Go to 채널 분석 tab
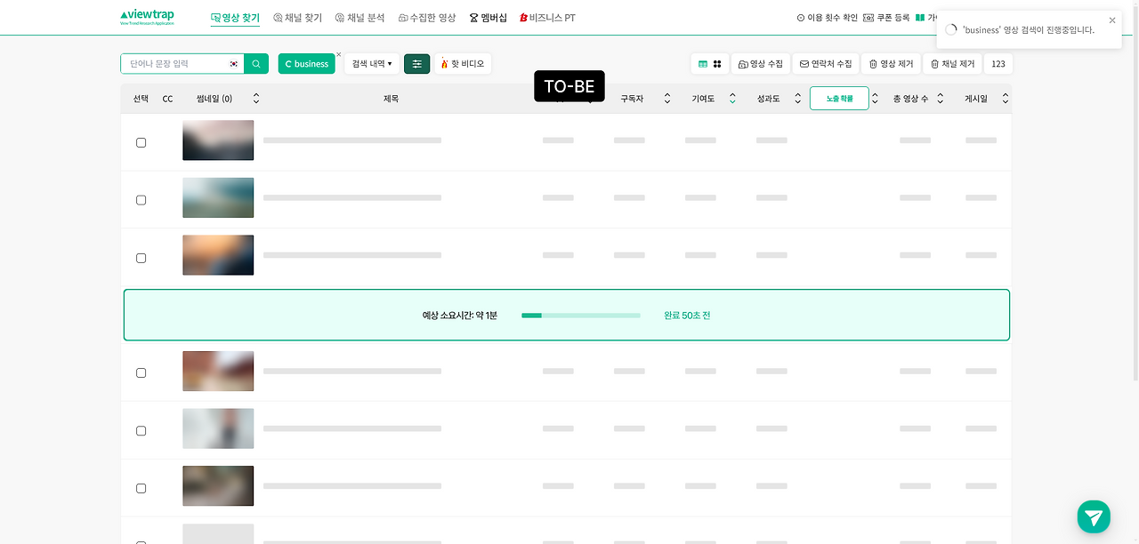 (359, 18)
